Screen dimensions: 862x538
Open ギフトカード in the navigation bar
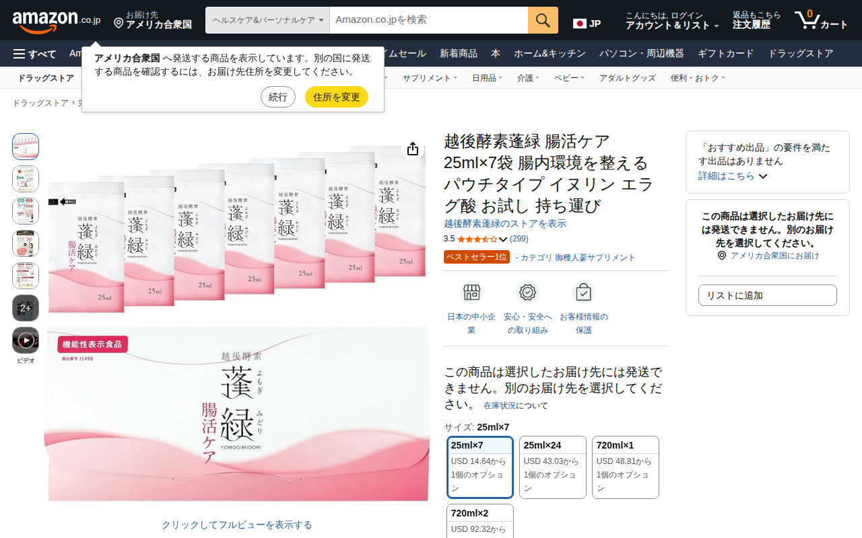coord(726,54)
